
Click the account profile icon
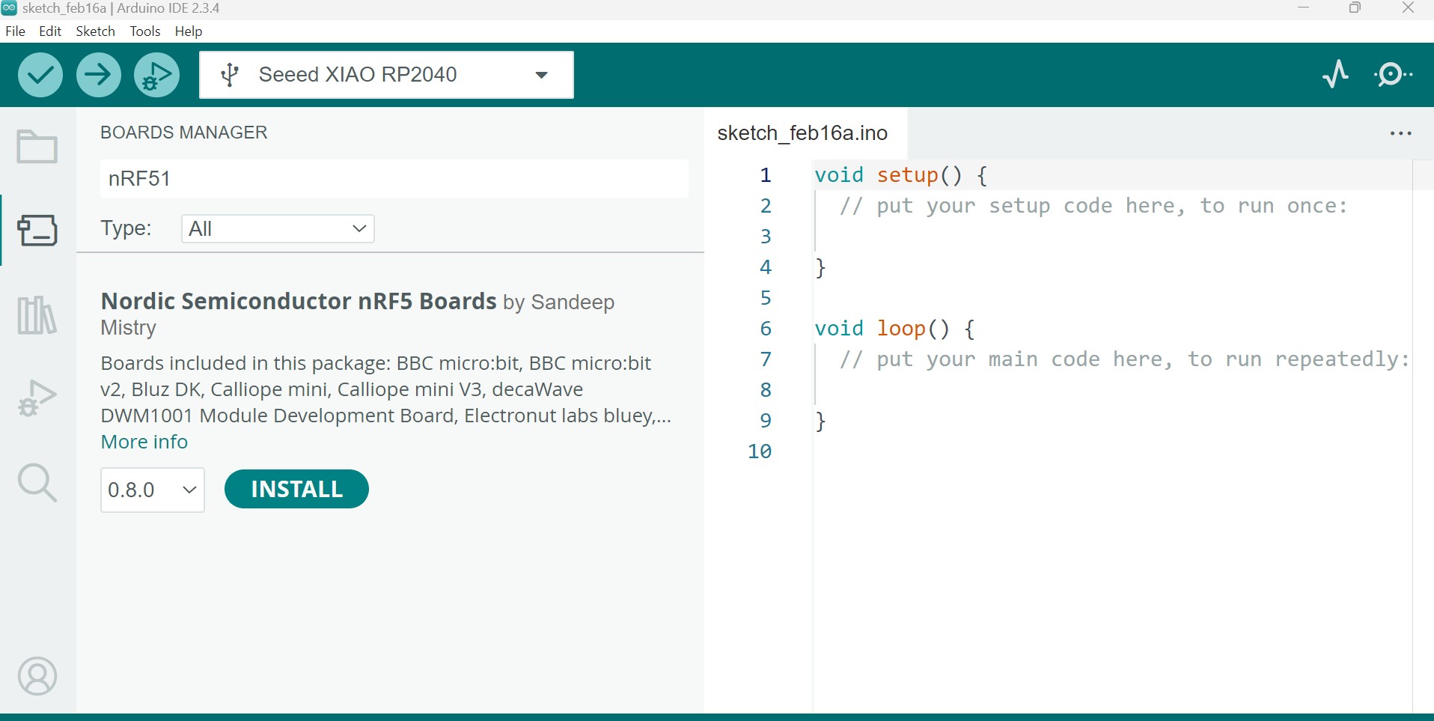(x=37, y=677)
